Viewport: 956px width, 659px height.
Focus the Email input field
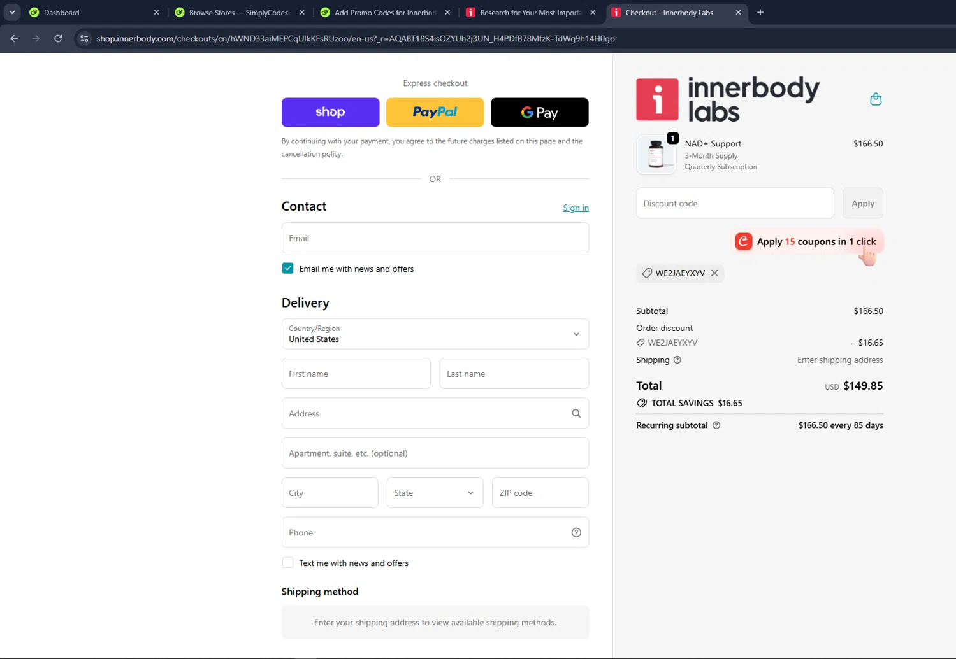(x=435, y=238)
